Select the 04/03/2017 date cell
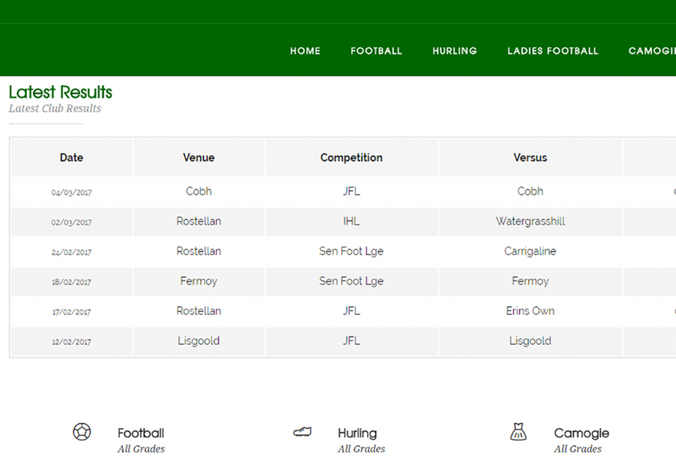The width and height of the screenshot is (676, 476). pyautogui.click(x=71, y=192)
